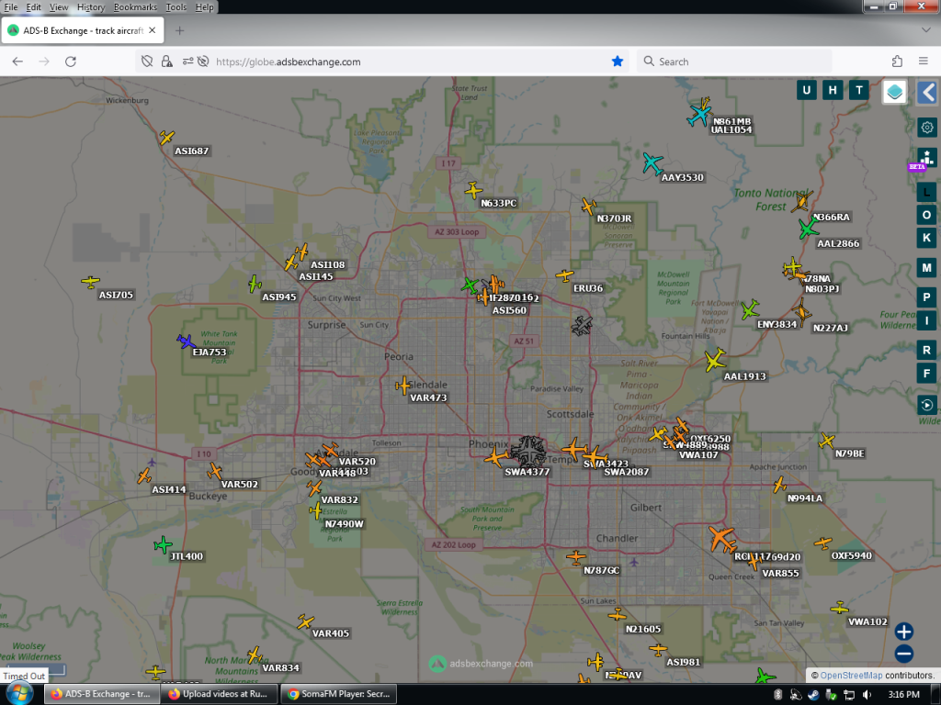Open a new browser tab
Screen dimensions: 941x705
179,30
